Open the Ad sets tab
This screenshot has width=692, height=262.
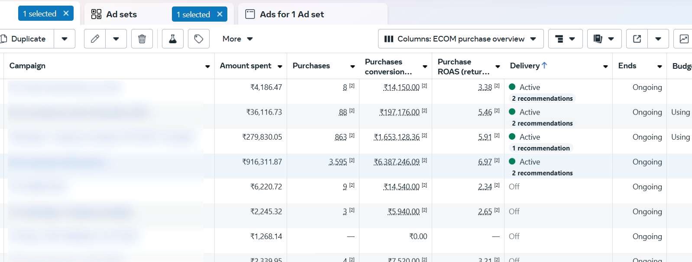point(121,14)
